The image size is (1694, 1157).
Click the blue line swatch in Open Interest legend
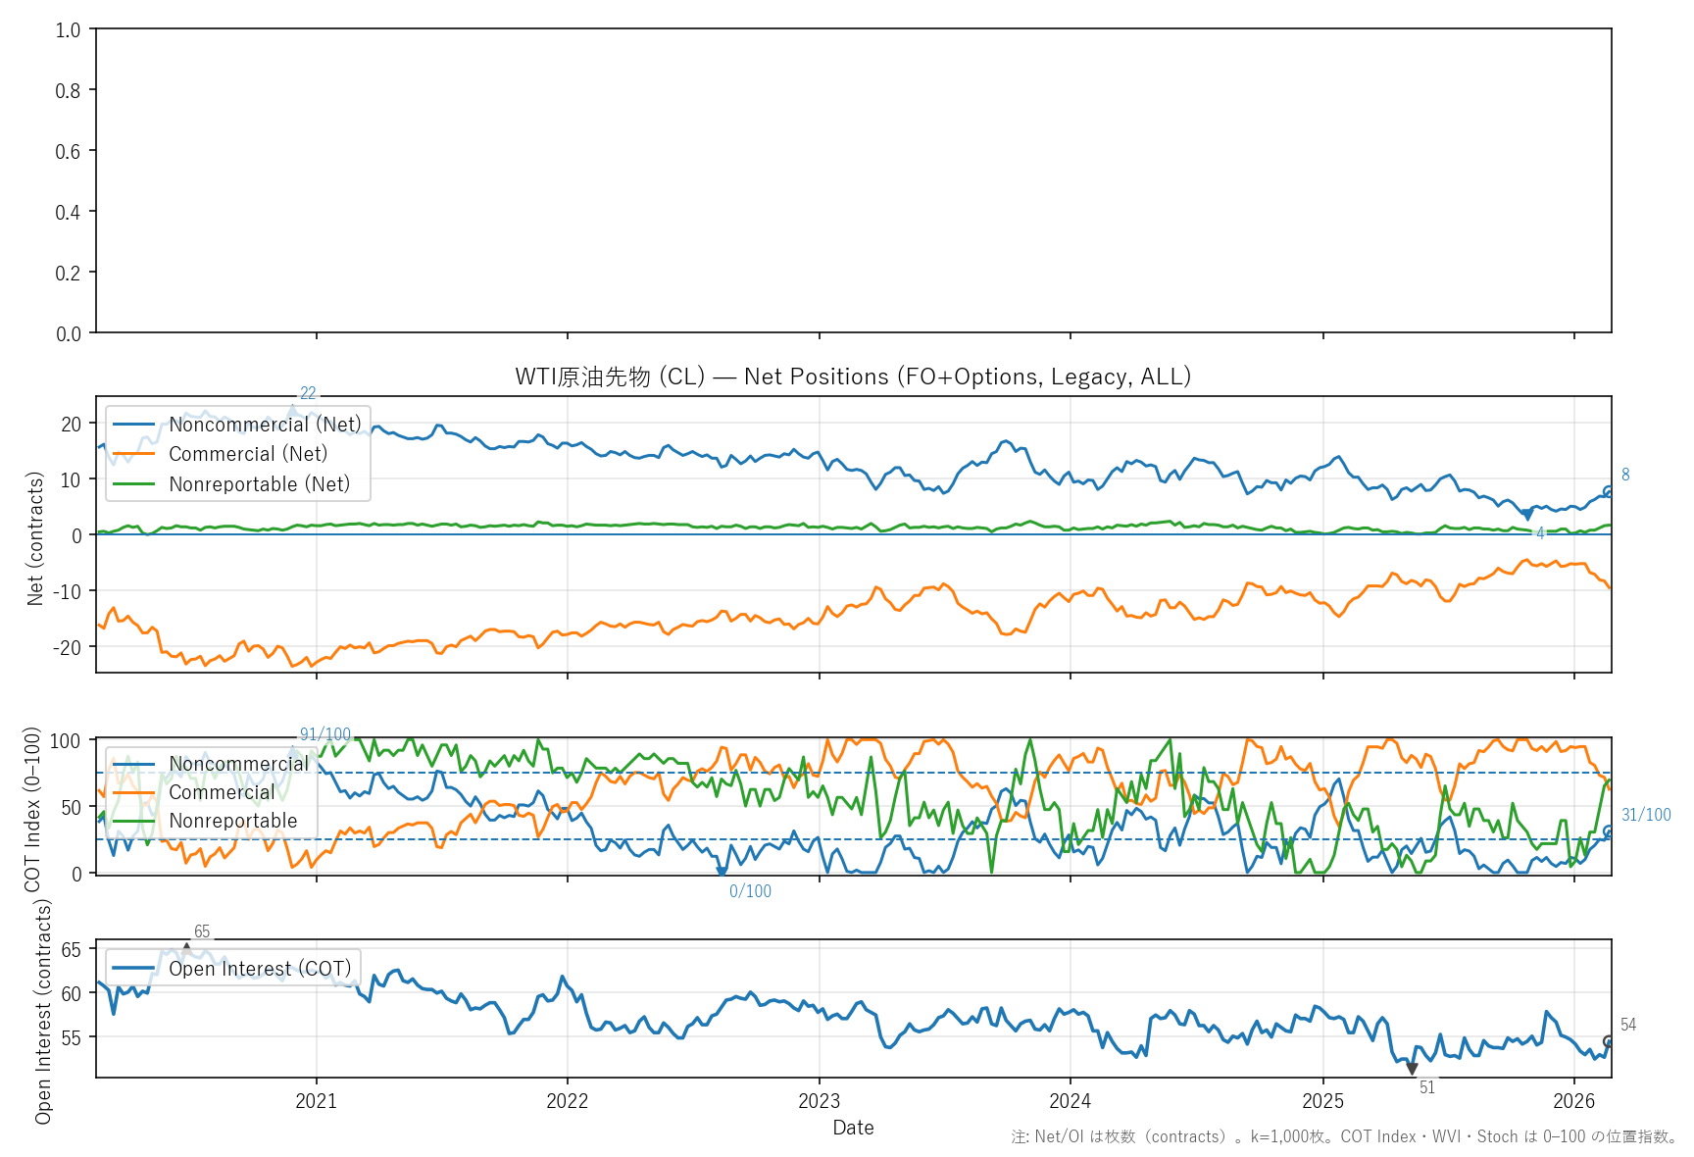coord(134,969)
